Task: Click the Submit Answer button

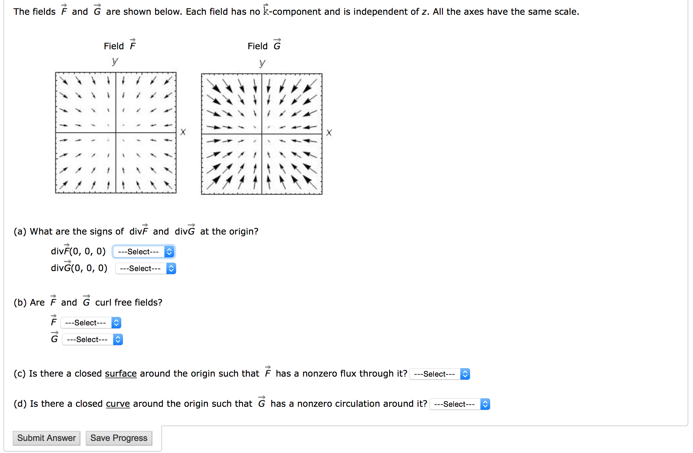Action: click(x=46, y=438)
